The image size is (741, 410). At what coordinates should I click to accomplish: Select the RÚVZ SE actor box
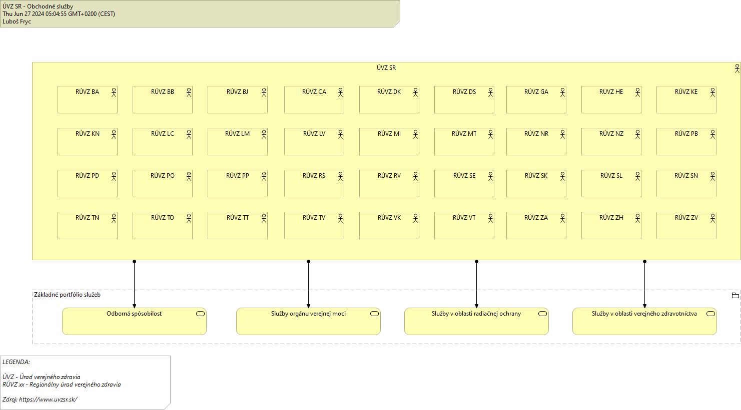pyautogui.click(x=464, y=184)
